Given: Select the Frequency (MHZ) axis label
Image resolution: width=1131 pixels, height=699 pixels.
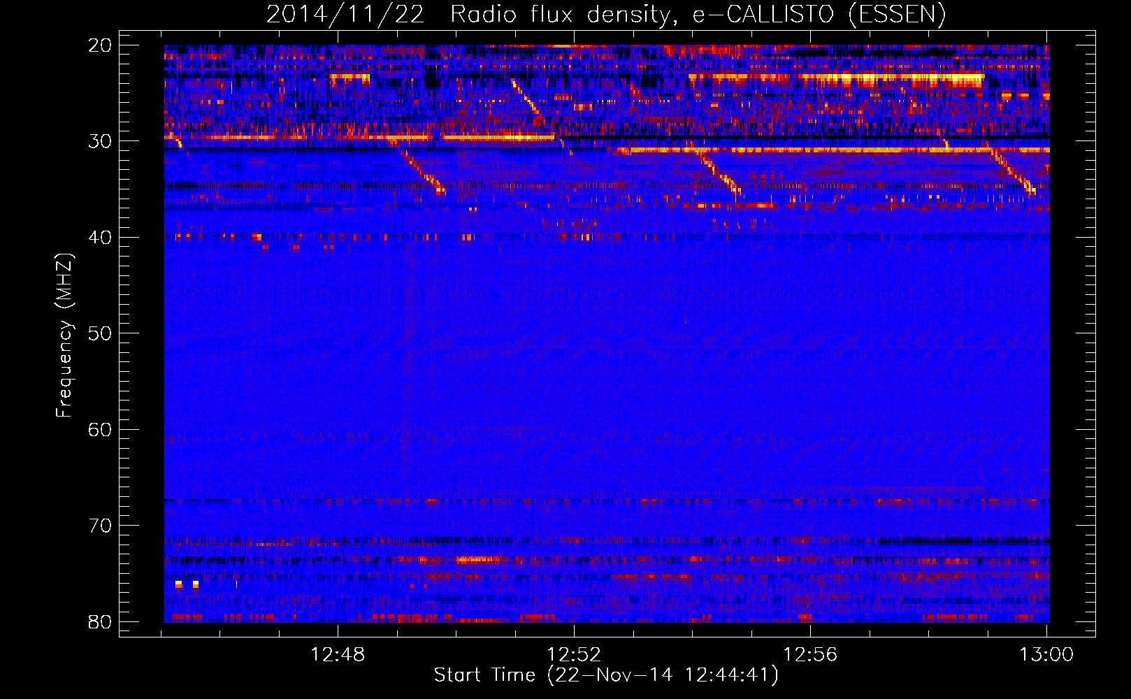Looking at the screenshot, I should [64, 336].
